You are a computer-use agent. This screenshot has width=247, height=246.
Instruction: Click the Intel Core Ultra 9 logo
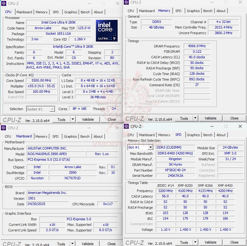tap(107, 31)
